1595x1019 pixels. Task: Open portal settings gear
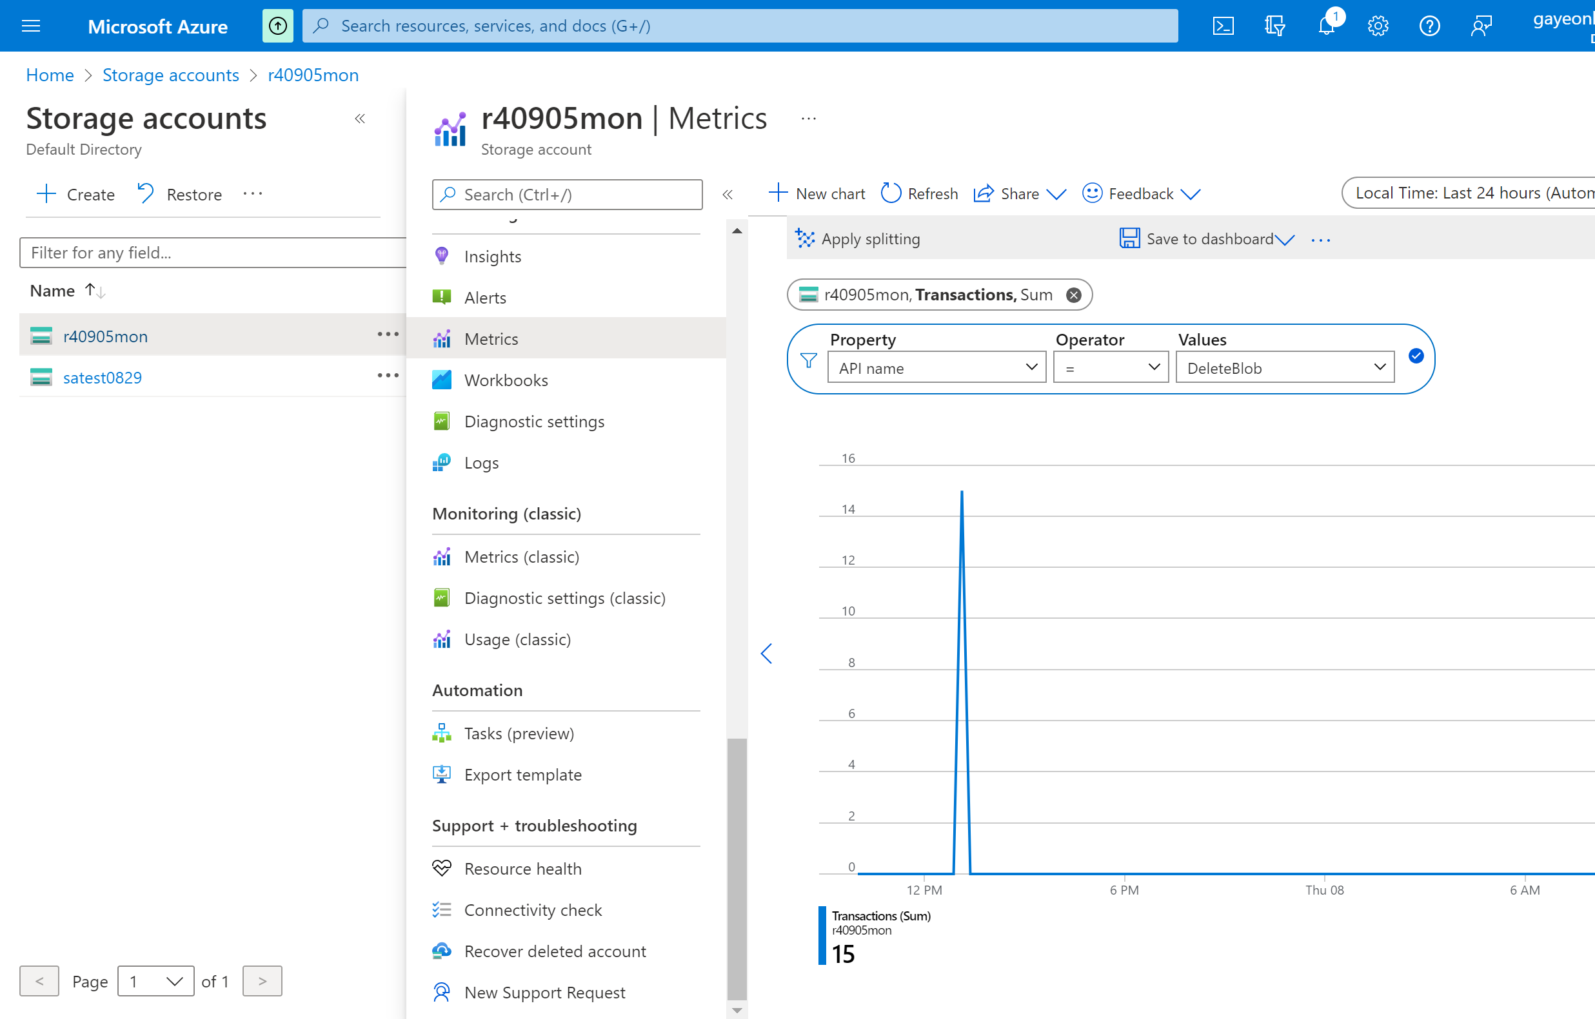click(1378, 26)
